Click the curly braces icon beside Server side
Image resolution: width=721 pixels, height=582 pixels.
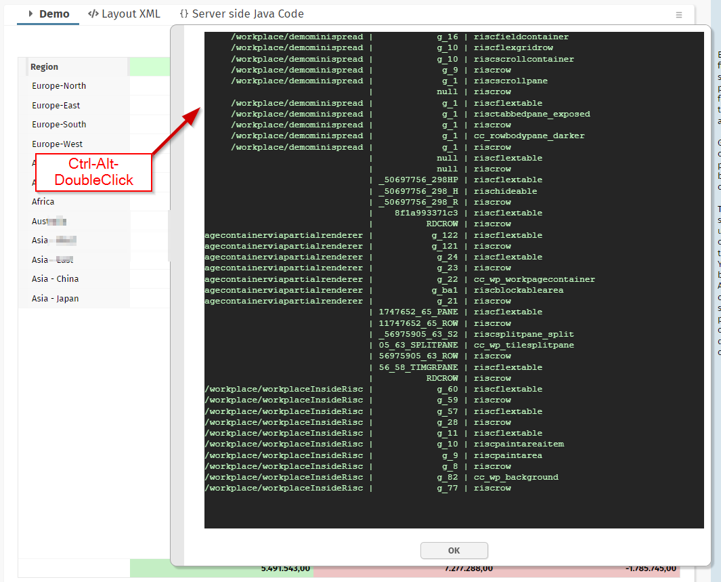[184, 14]
